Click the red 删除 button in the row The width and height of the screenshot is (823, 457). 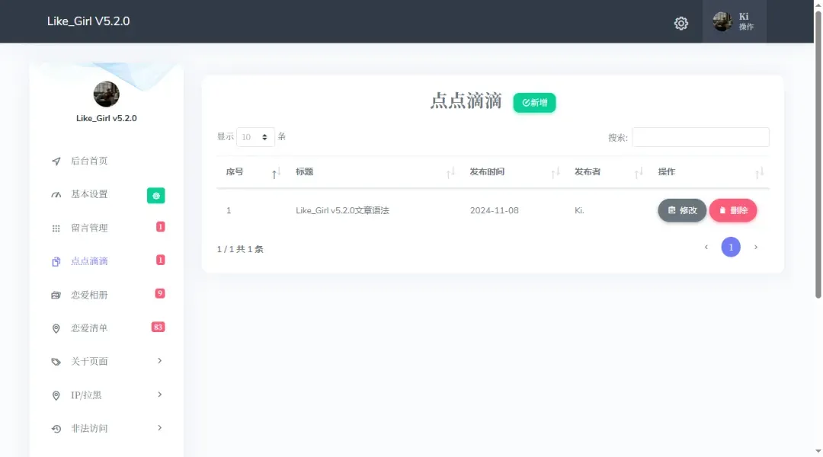click(x=733, y=210)
